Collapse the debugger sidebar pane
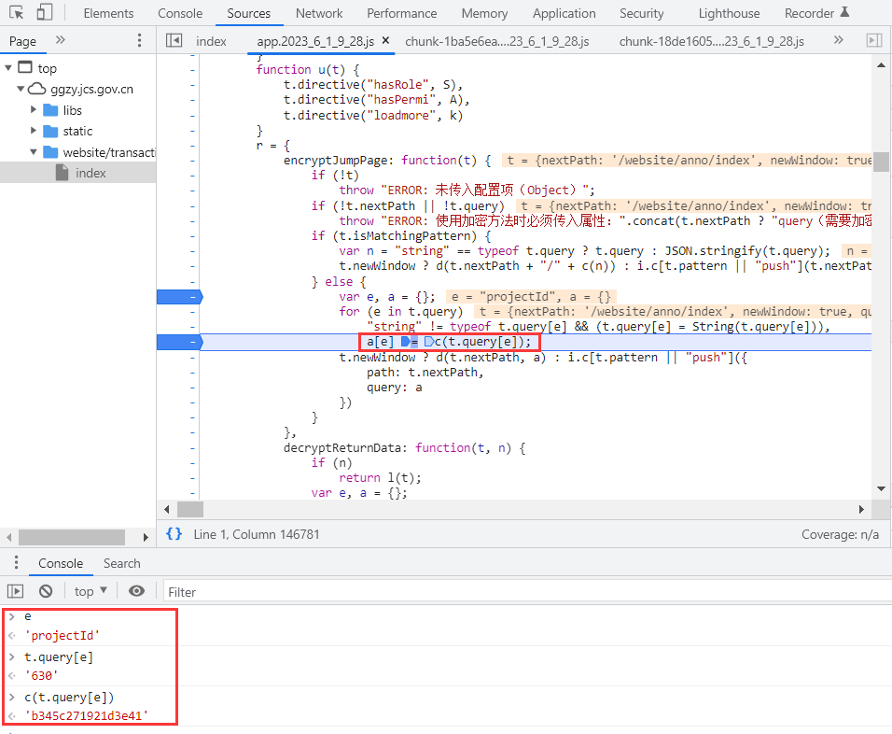 (873, 41)
